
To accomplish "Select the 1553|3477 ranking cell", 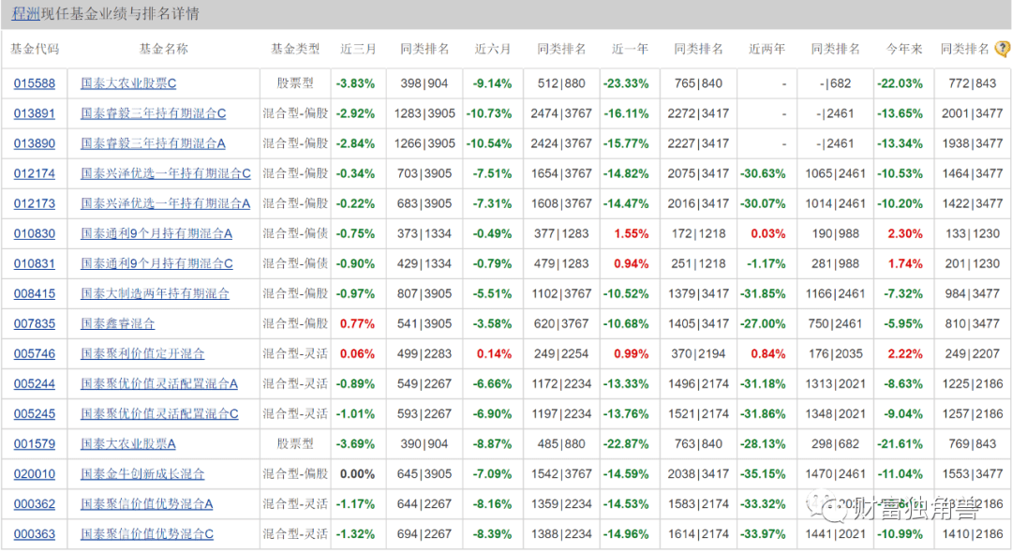I will pyautogui.click(x=973, y=474).
